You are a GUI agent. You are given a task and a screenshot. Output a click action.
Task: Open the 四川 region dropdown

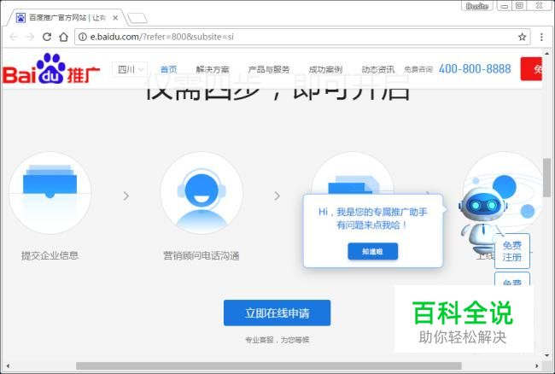[x=130, y=69]
